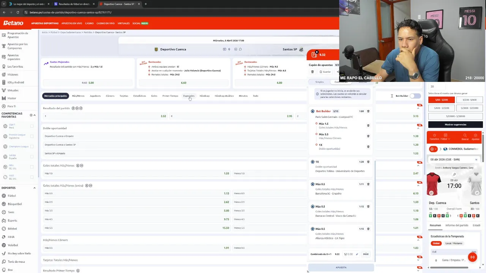Check the Liga 1 Perú checkbox
The height and width of the screenshot is (273, 486).
click(32, 126)
